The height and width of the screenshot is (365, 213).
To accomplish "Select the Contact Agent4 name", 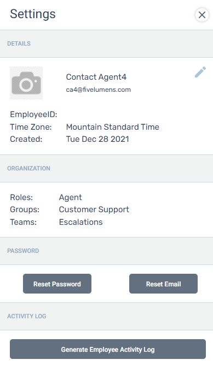I will (96, 77).
